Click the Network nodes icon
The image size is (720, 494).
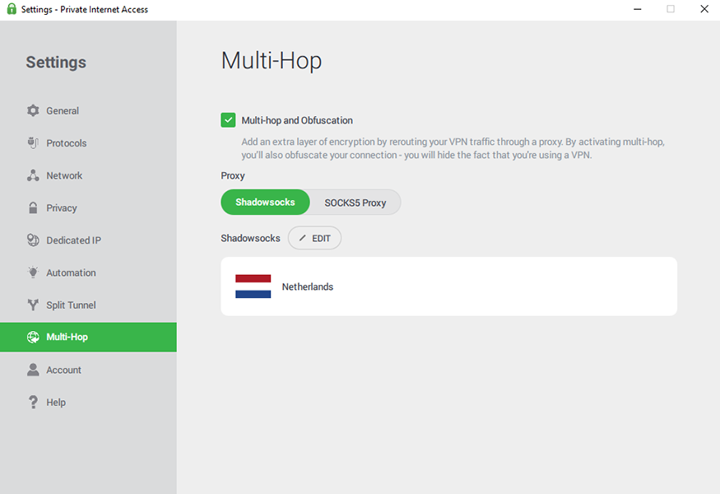(x=33, y=175)
